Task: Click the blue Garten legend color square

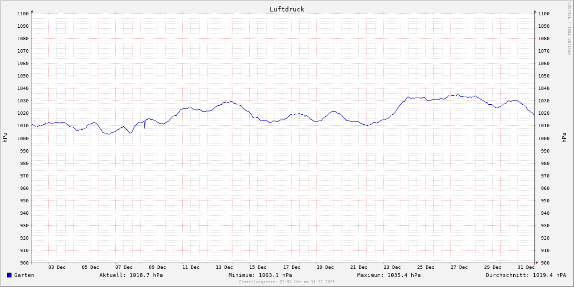Action: click(x=9, y=275)
